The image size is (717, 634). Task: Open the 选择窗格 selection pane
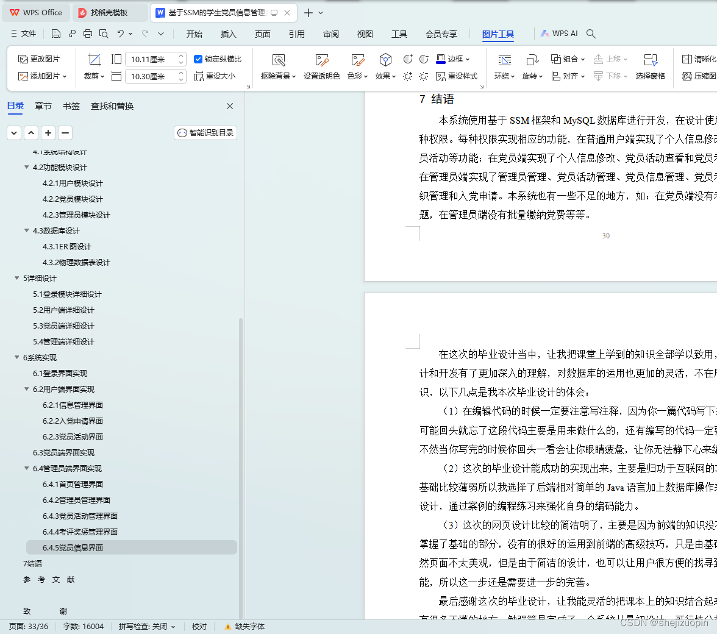pyautogui.click(x=650, y=66)
